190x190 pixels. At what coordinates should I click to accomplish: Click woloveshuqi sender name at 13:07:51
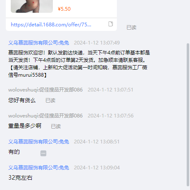click(45, 90)
